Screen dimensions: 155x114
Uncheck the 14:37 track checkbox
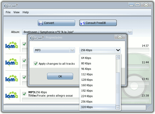[x=24, y=44]
